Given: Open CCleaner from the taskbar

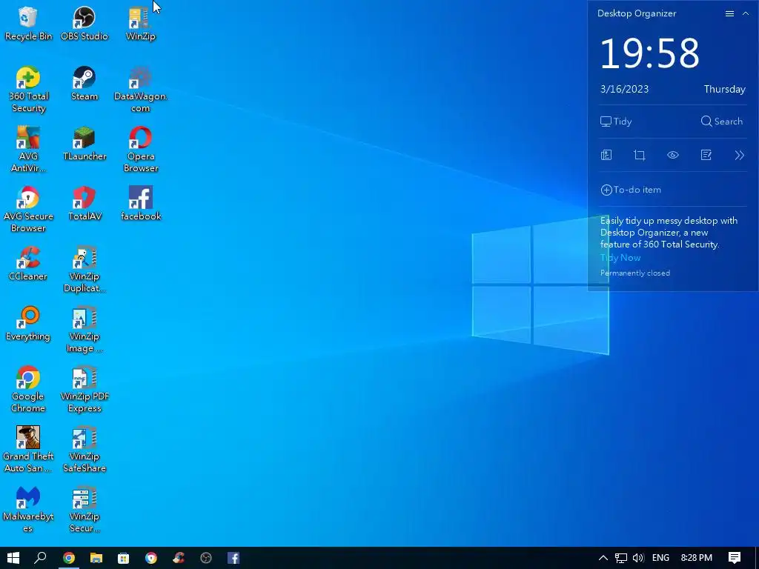Looking at the screenshot, I should click(x=179, y=558).
